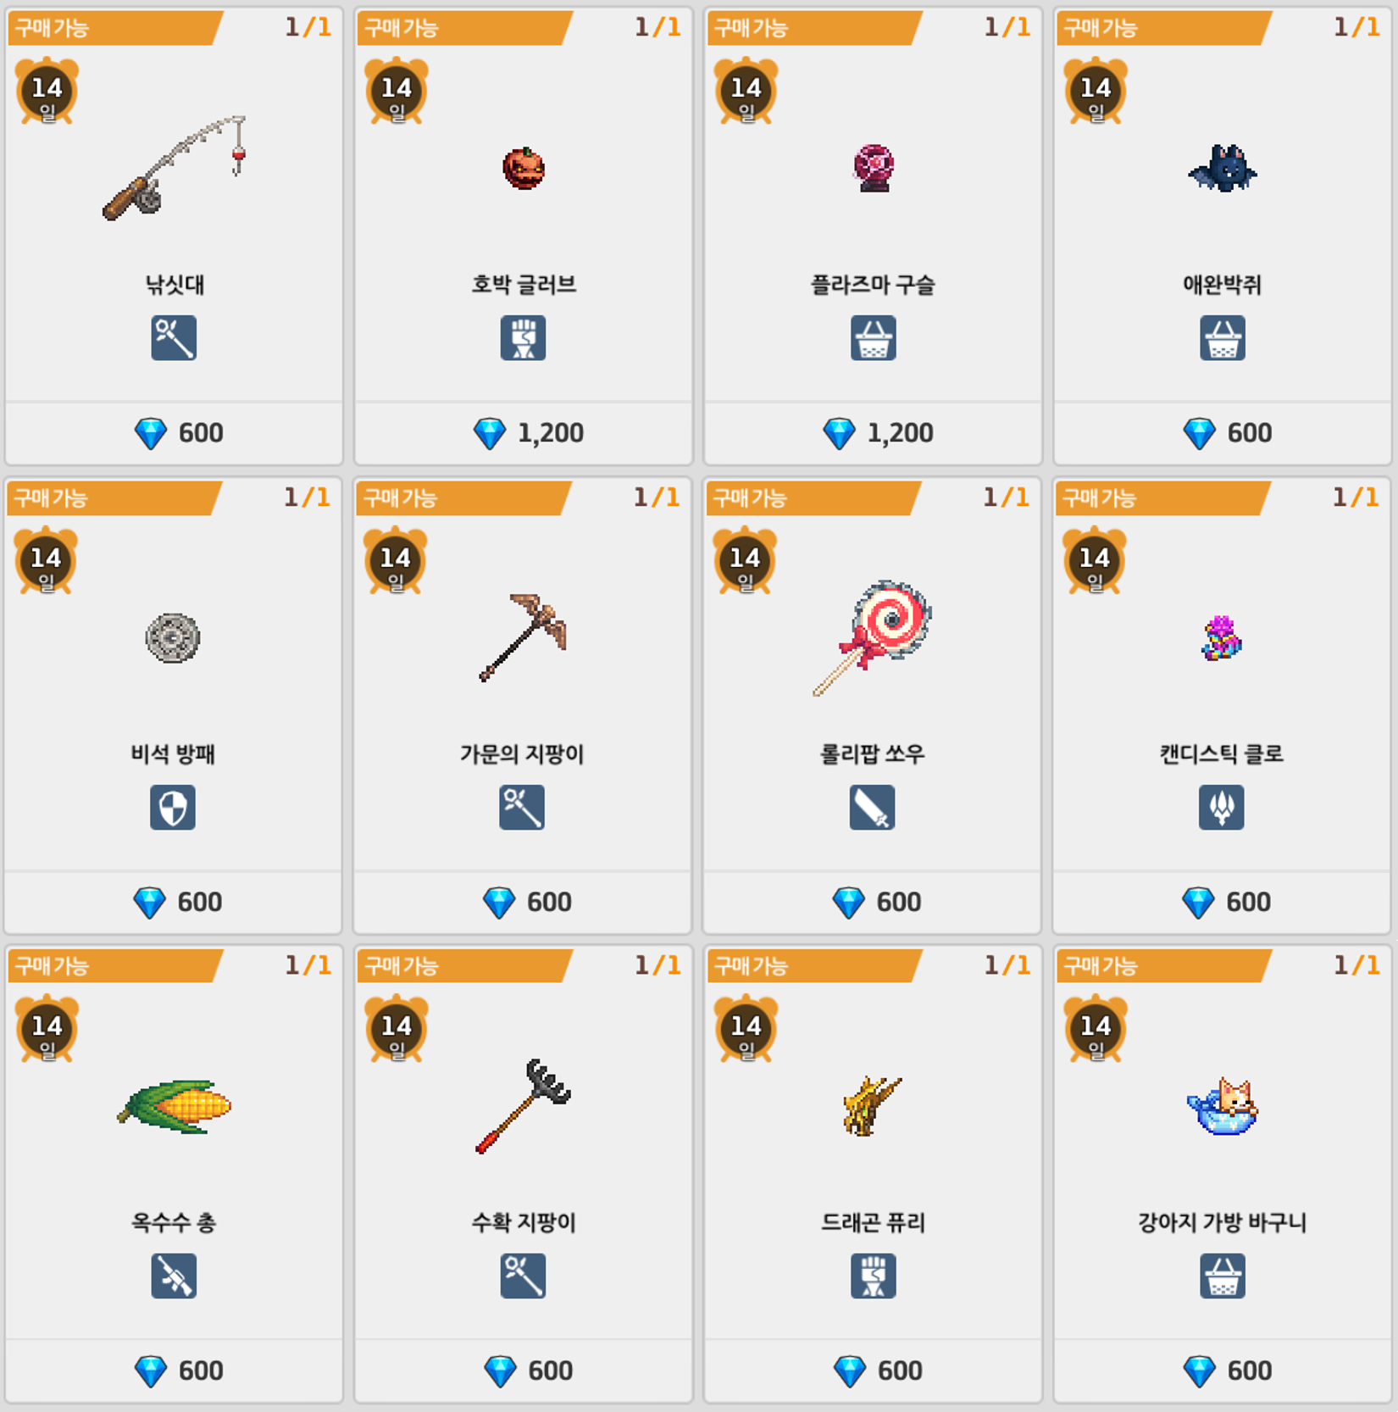The image size is (1398, 1412).
Task: Select the shield icon under 비석 방패
Action: pyautogui.click(x=173, y=807)
